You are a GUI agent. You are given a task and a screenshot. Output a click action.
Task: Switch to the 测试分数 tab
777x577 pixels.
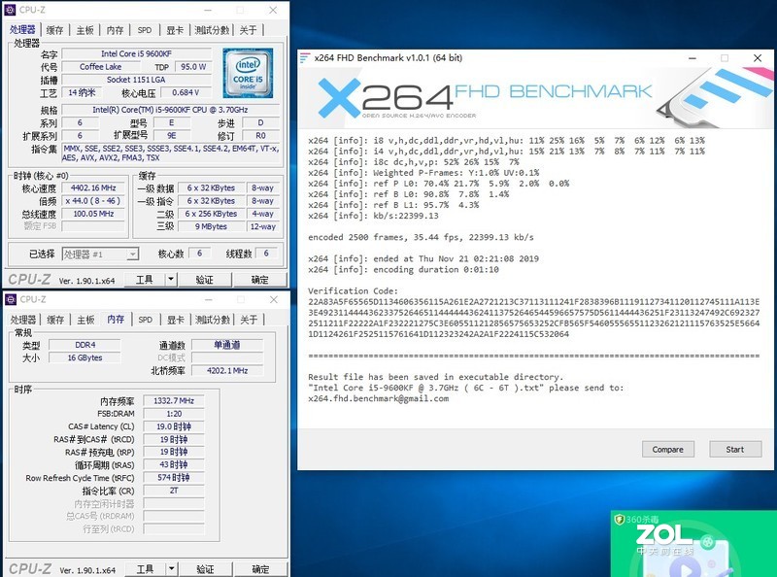tap(213, 31)
